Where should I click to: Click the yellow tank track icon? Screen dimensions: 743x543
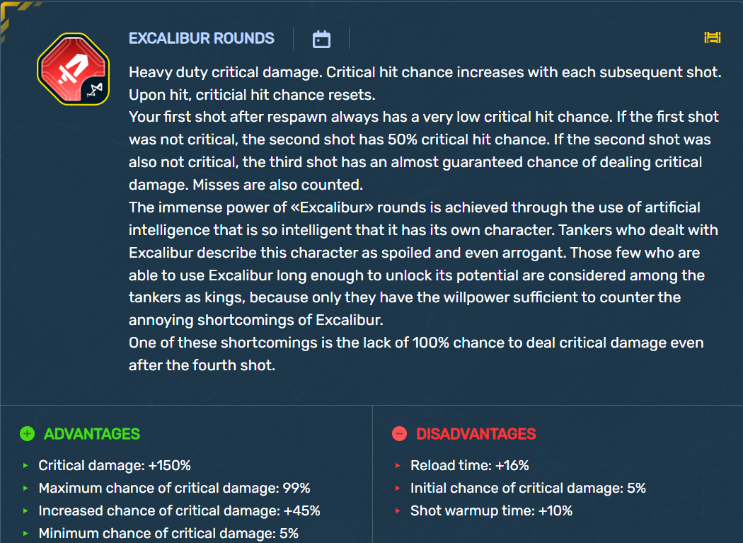(x=712, y=38)
